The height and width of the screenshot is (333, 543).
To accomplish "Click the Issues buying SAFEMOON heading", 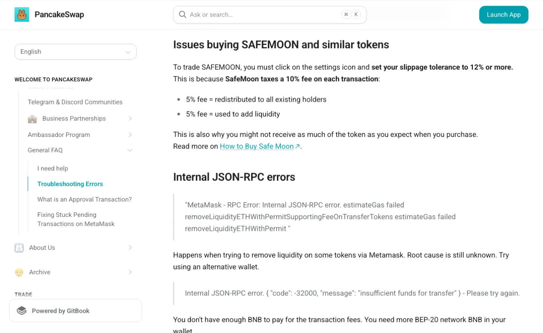I will tap(281, 45).
